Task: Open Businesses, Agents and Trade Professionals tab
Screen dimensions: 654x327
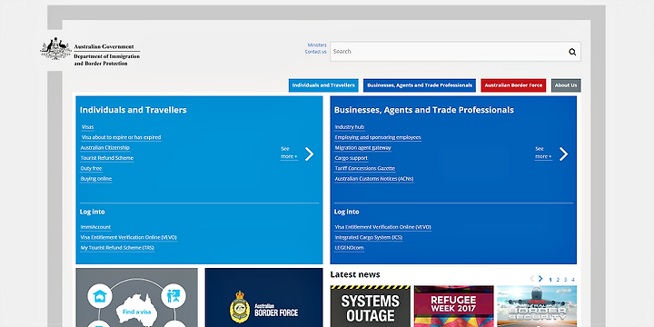Action: [x=420, y=85]
